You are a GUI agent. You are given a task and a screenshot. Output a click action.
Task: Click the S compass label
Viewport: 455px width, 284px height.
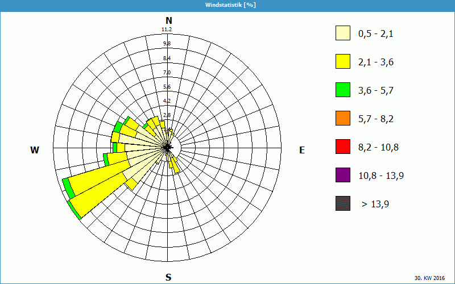(168, 277)
